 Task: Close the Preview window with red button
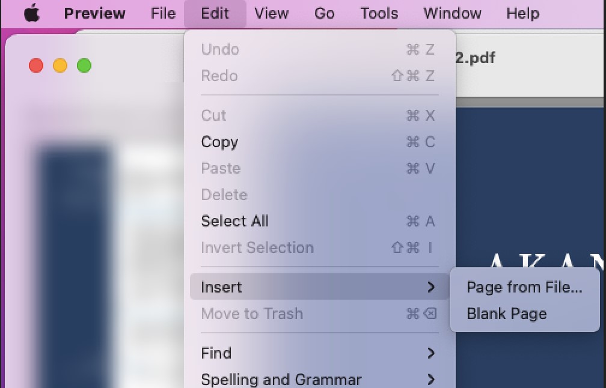[x=36, y=65]
